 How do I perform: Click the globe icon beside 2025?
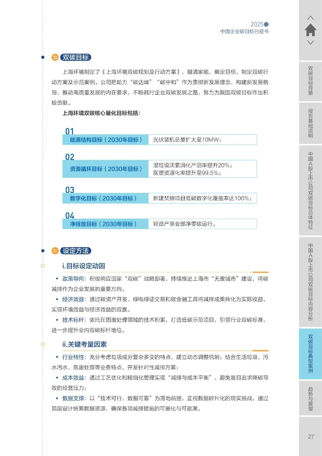coord(266,24)
